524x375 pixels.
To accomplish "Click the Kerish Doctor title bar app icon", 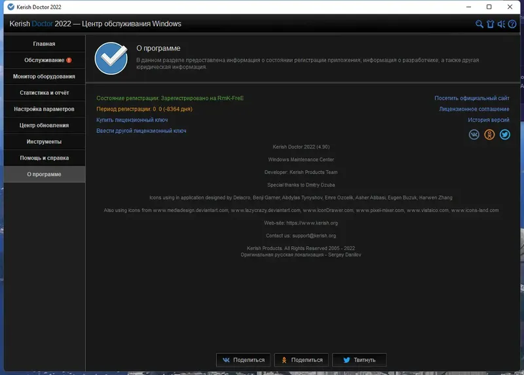I will pyautogui.click(x=10, y=7).
